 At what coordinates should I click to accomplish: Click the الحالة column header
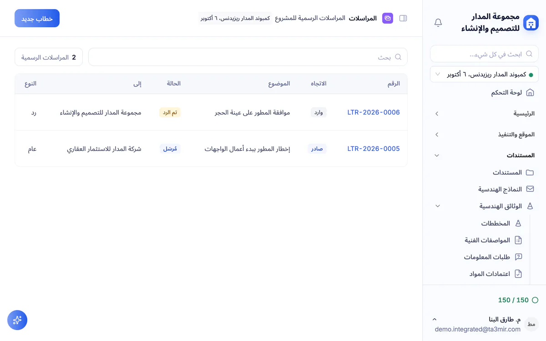tap(174, 84)
